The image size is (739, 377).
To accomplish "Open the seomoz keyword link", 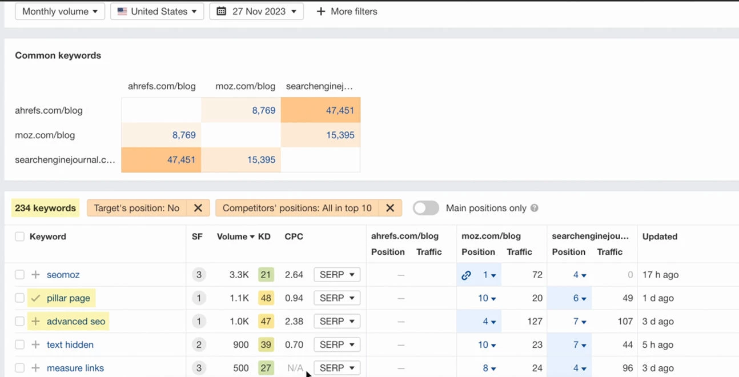I will pyautogui.click(x=63, y=275).
